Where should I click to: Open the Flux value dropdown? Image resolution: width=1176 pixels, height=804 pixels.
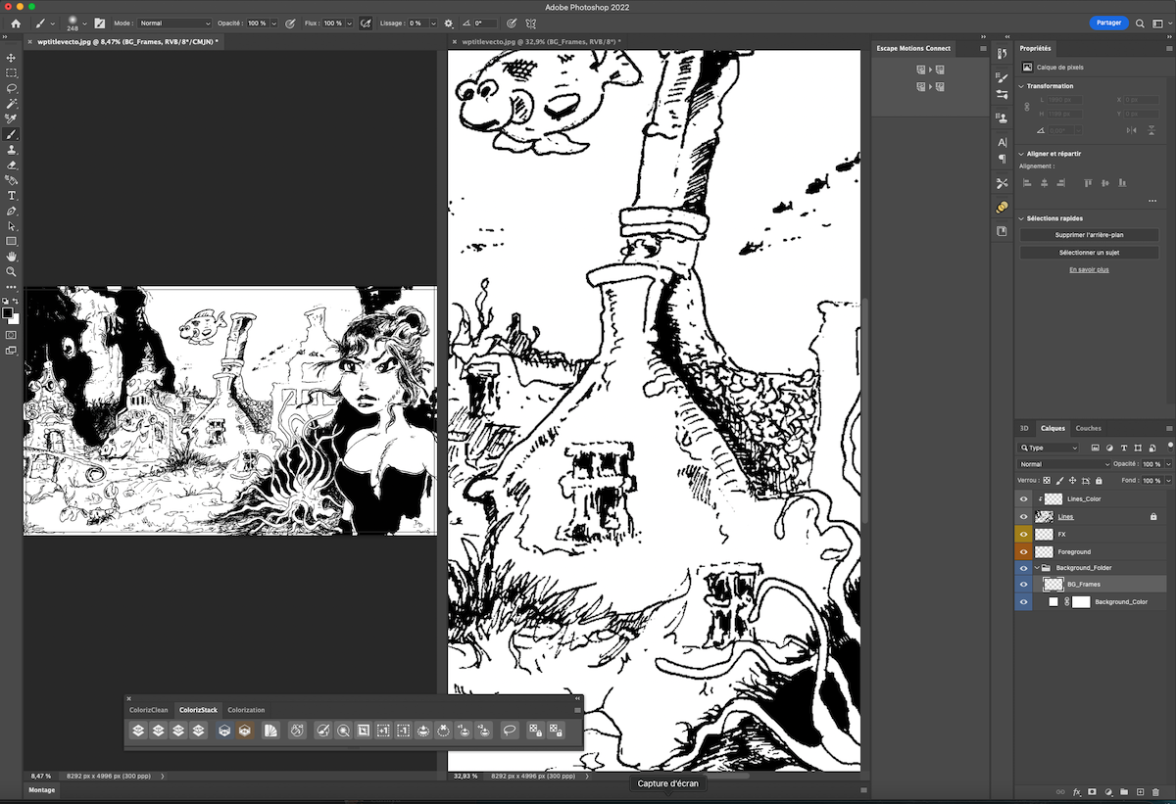[x=350, y=23]
